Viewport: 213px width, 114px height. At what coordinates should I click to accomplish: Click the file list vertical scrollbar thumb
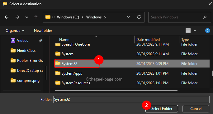click(x=212, y=73)
